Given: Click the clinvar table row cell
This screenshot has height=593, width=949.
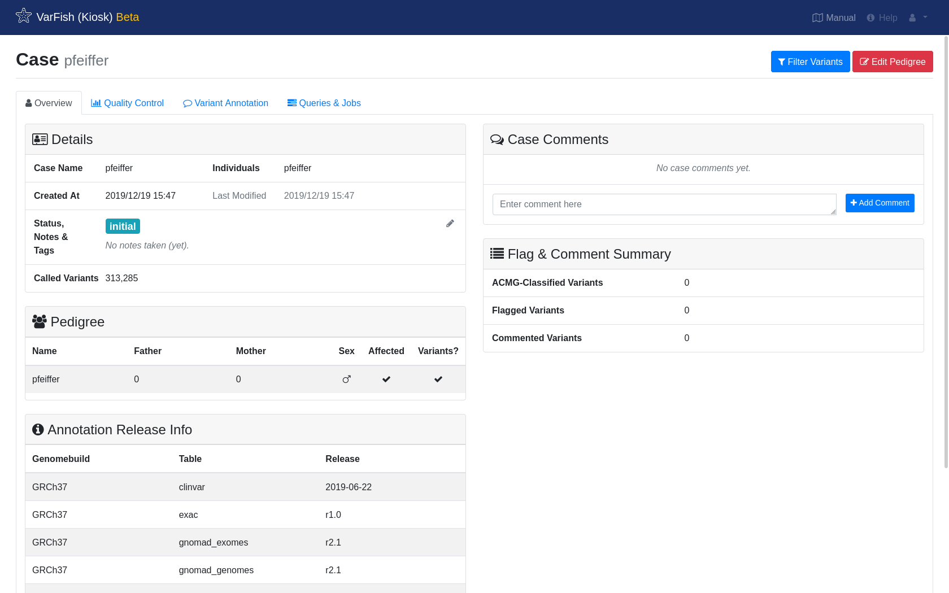Looking at the screenshot, I should coord(192,487).
